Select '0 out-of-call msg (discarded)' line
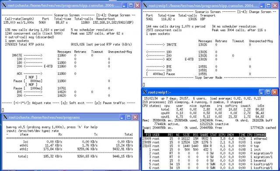Image resolution: width=280 pixels, height=171 pixels. coord(29,37)
